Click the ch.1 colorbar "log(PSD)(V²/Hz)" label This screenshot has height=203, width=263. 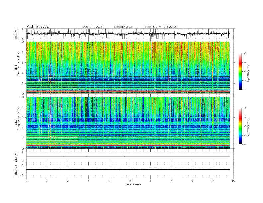[x=248, y=73]
